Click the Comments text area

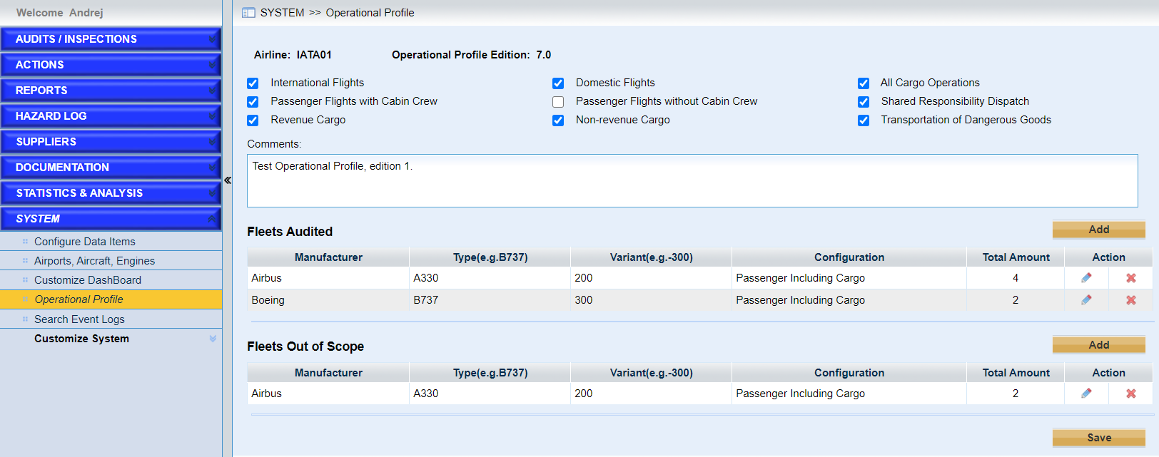pyautogui.click(x=692, y=181)
